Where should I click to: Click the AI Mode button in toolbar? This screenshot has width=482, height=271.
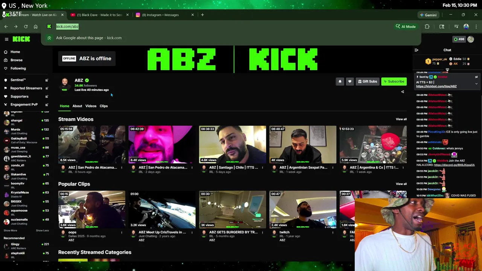click(406, 27)
